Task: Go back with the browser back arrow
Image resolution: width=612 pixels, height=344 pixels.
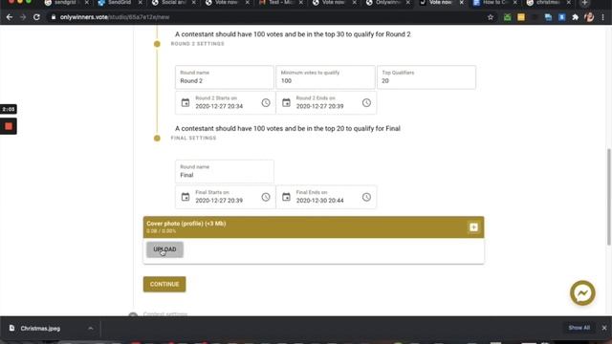Action: (10, 17)
